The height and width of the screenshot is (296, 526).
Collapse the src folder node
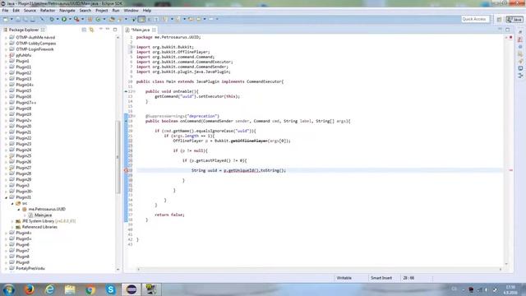tap(12, 203)
